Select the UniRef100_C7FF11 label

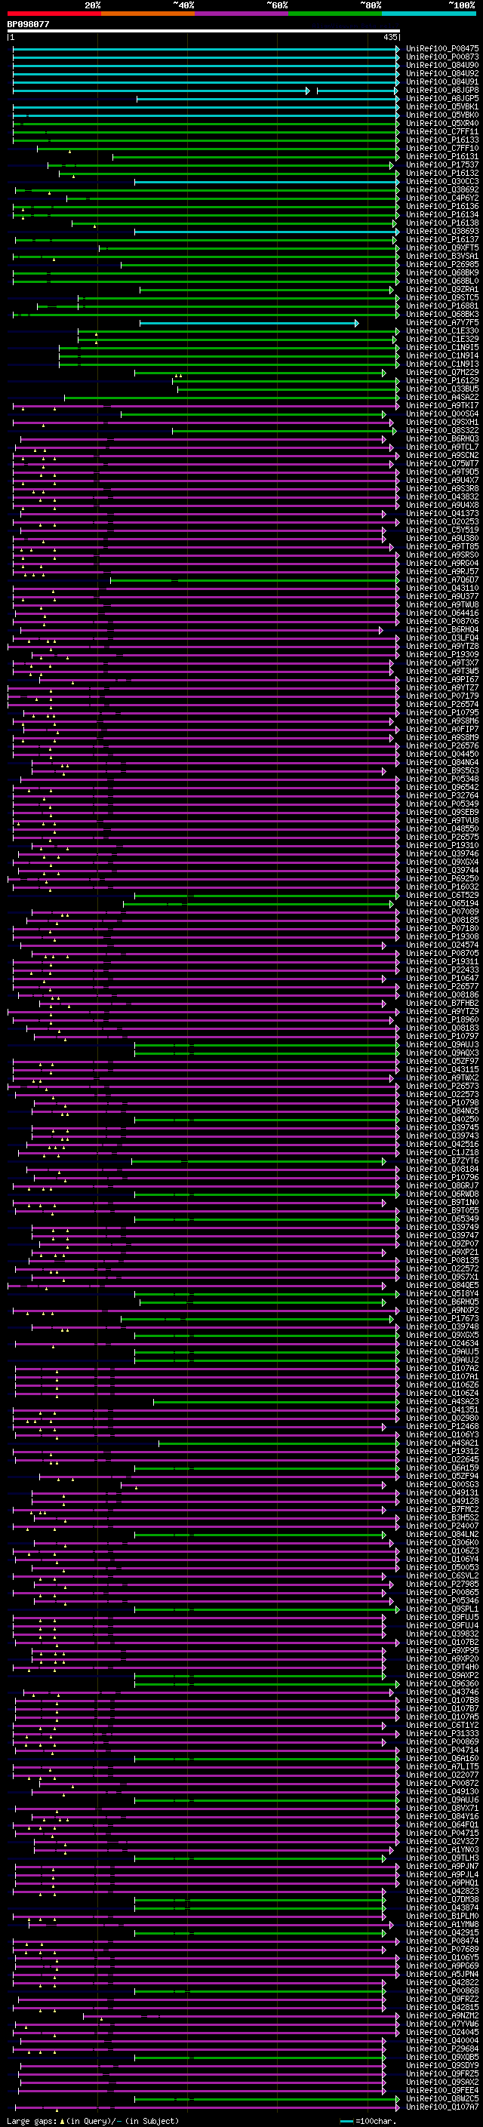point(442,131)
